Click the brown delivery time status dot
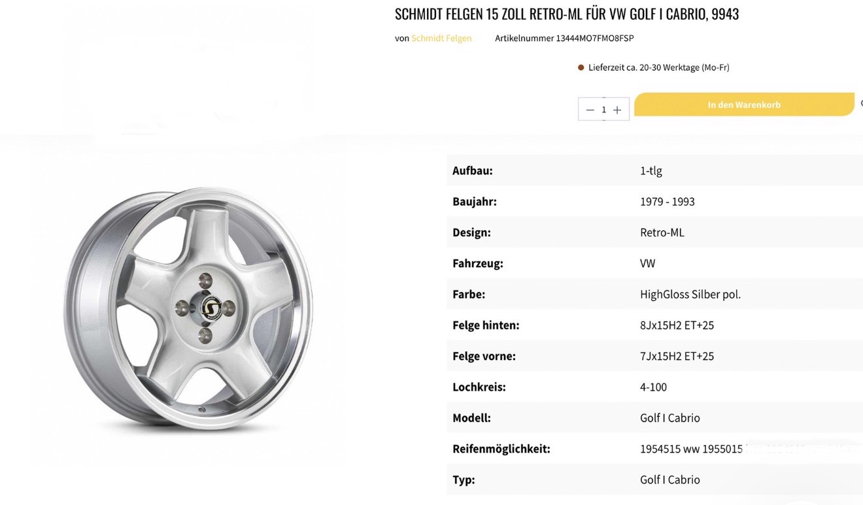This screenshot has width=863, height=505. pos(581,67)
